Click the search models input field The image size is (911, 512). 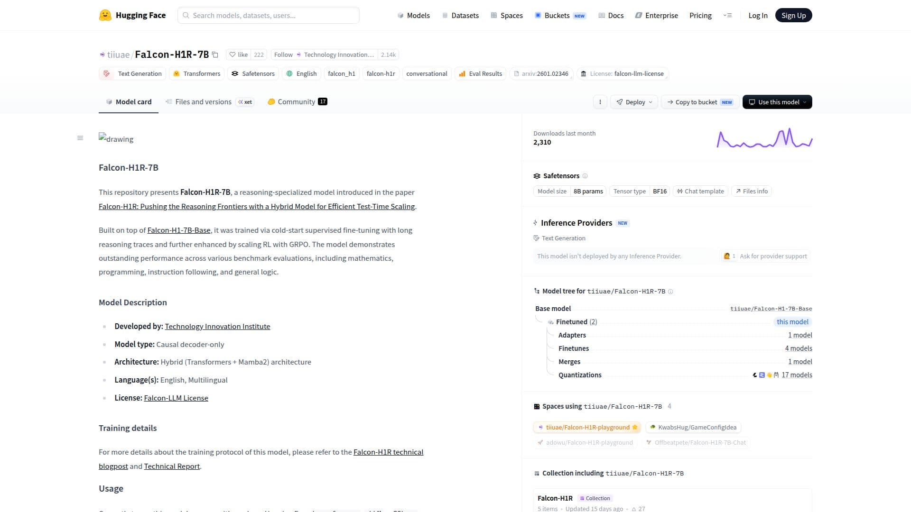(269, 15)
